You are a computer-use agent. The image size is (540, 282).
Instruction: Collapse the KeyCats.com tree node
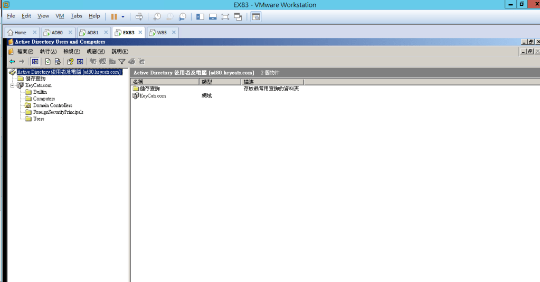point(12,85)
